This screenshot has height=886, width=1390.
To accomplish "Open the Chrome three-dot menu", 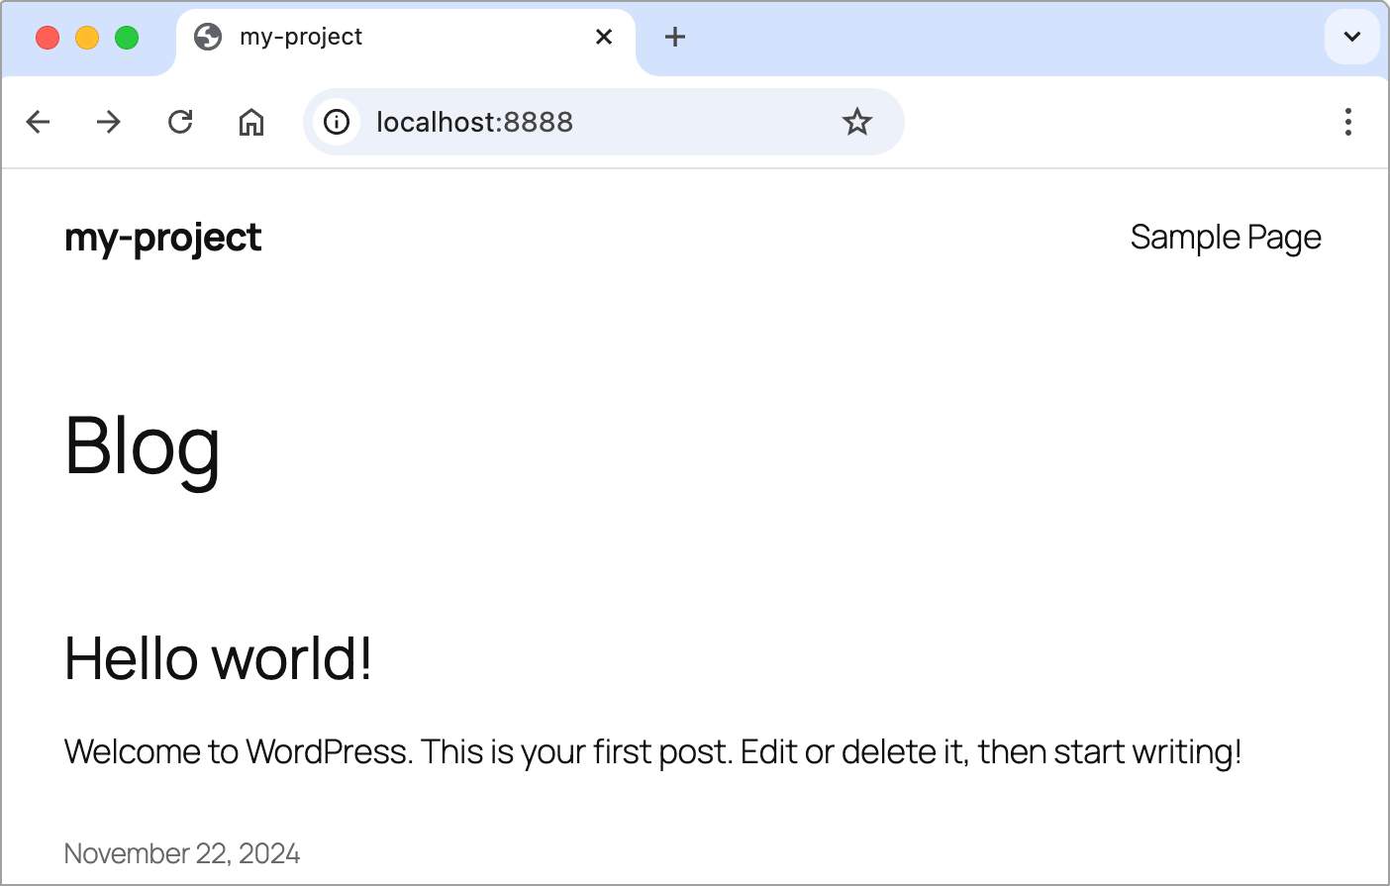I will coord(1347,122).
